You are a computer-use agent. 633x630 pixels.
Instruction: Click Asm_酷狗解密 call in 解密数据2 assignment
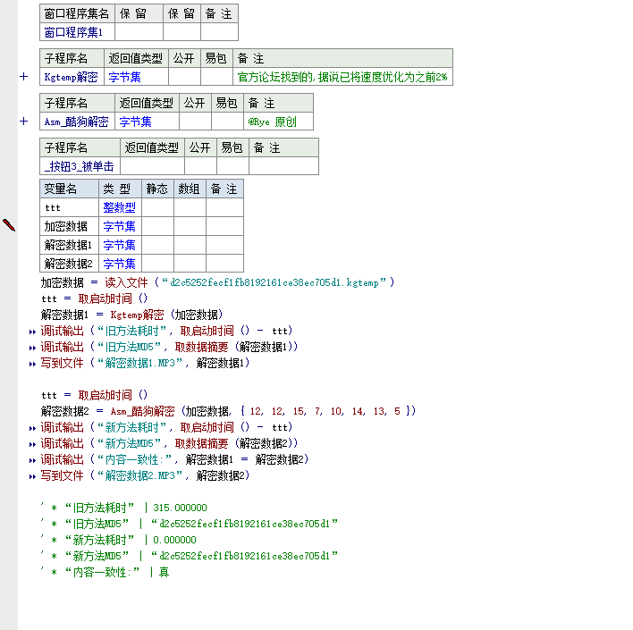(142, 411)
